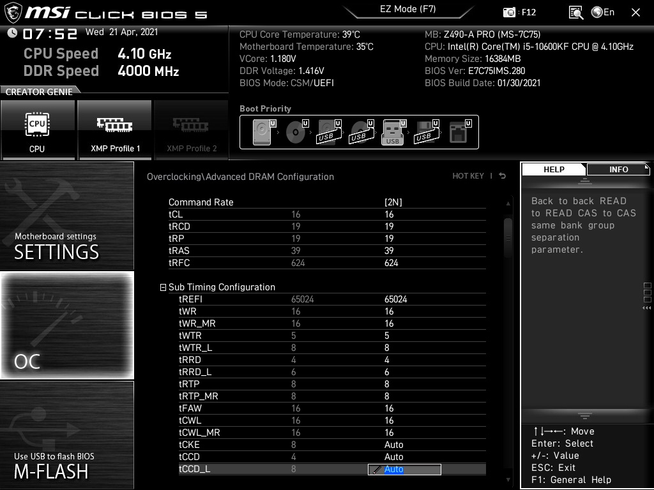Viewport: 654px width, 490px height.
Task: Edit the tRFC value 624
Action: tap(392, 263)
